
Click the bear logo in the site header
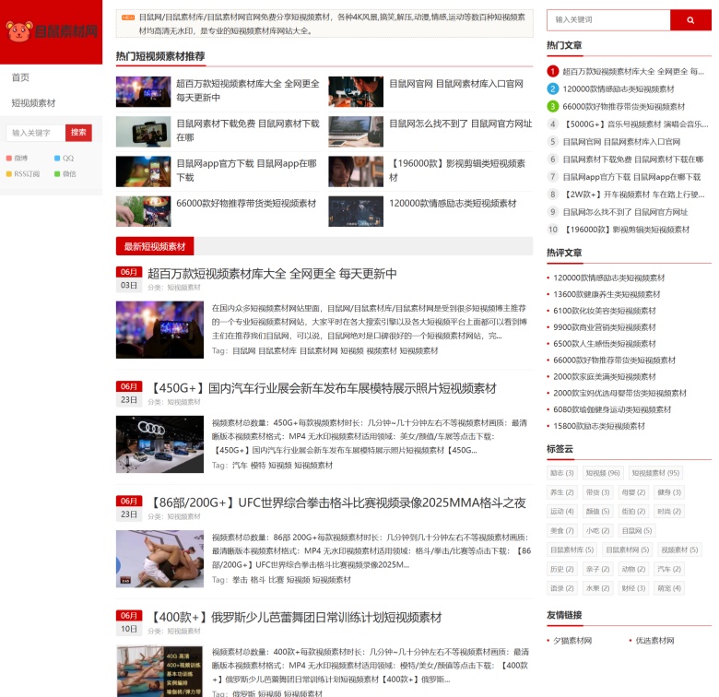pyautogui.click(x=19, y=31)
